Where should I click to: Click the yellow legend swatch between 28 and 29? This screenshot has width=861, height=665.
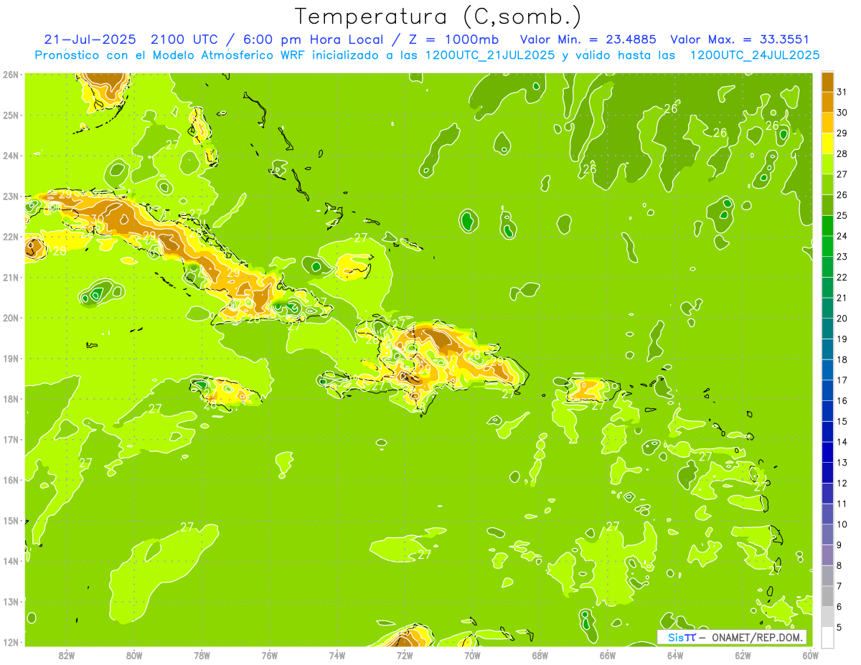pos(827,143)
